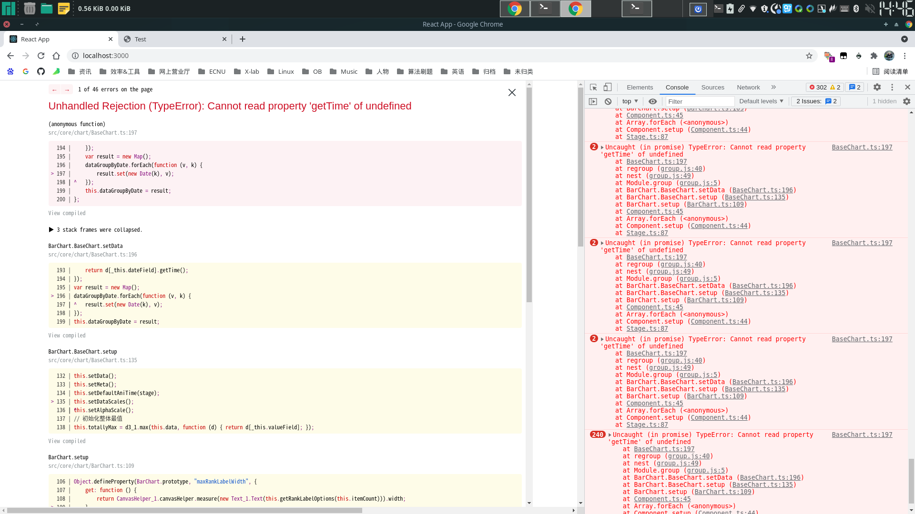Expand the 3 collapsed stack frames
Viewport: 915px width, 514px height.
(x=95, y=230)
